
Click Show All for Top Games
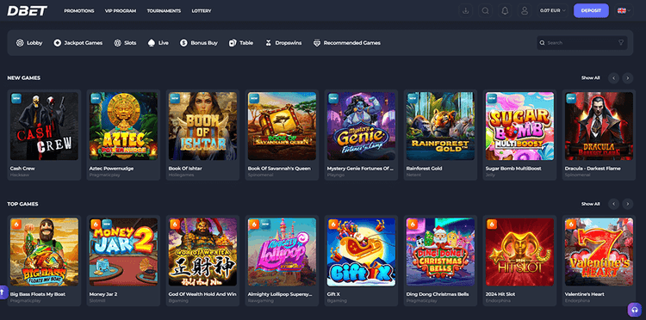coord(590,204)
